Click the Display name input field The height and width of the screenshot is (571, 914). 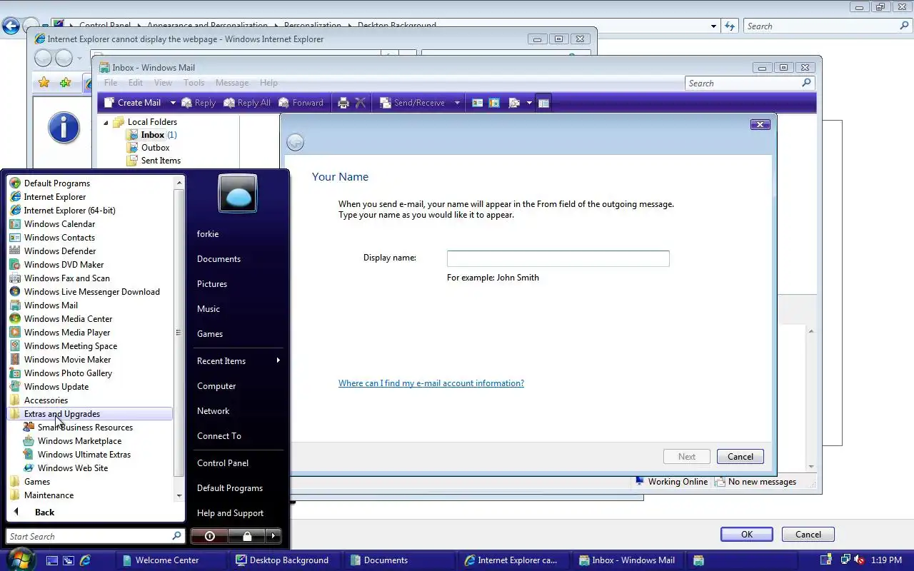[558, 258]
